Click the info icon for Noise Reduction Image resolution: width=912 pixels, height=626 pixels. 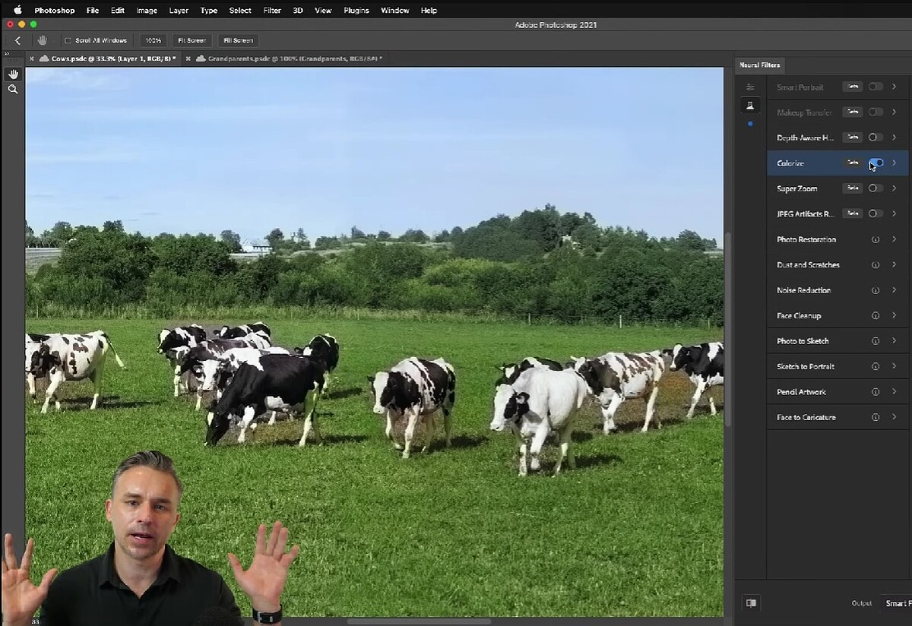click(876, 290)
